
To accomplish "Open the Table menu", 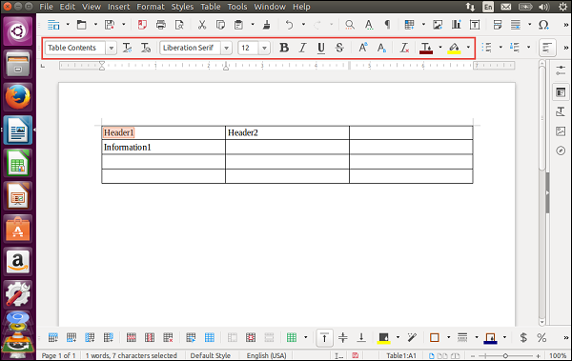I will (x=211, y=7).
